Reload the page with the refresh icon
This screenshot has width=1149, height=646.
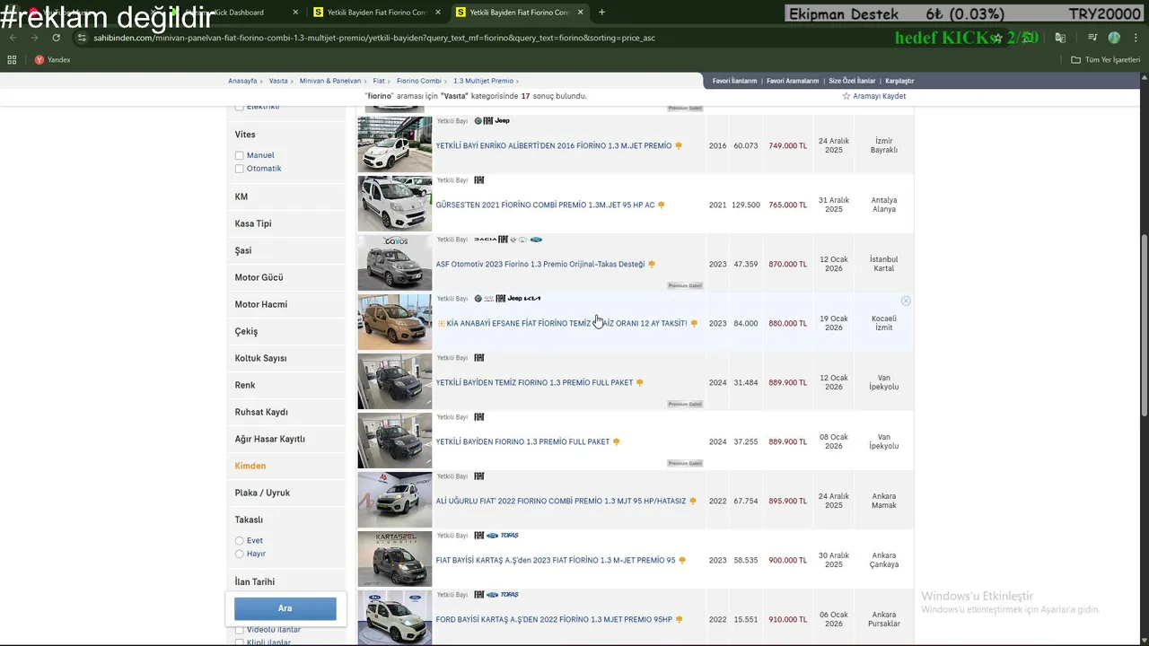coord(56,38)
